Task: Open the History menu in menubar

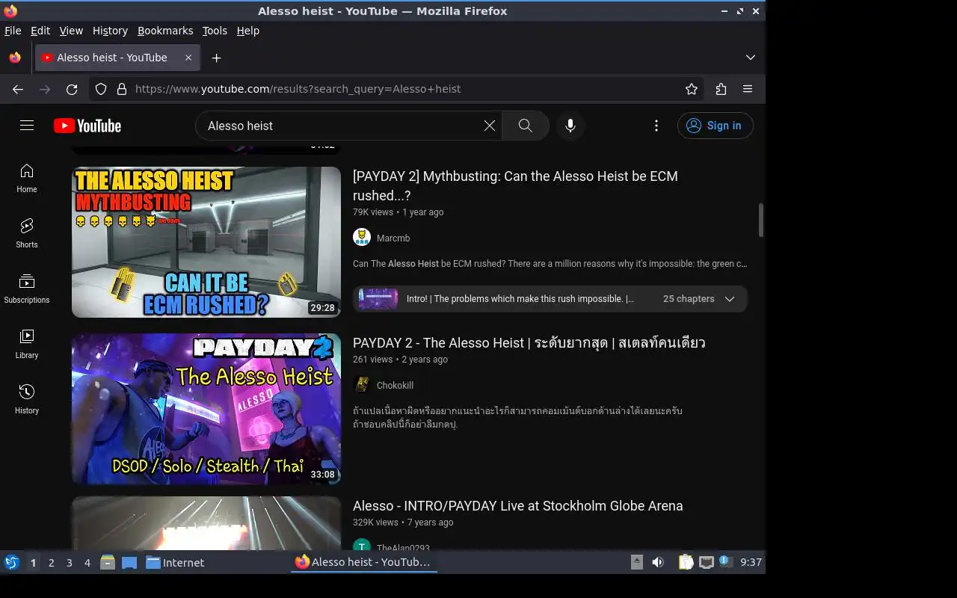Action: (110, 31)
